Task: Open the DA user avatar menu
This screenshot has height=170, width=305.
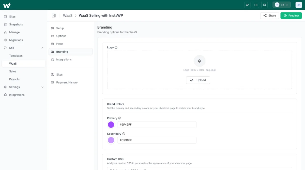Action: coord(299,5)
